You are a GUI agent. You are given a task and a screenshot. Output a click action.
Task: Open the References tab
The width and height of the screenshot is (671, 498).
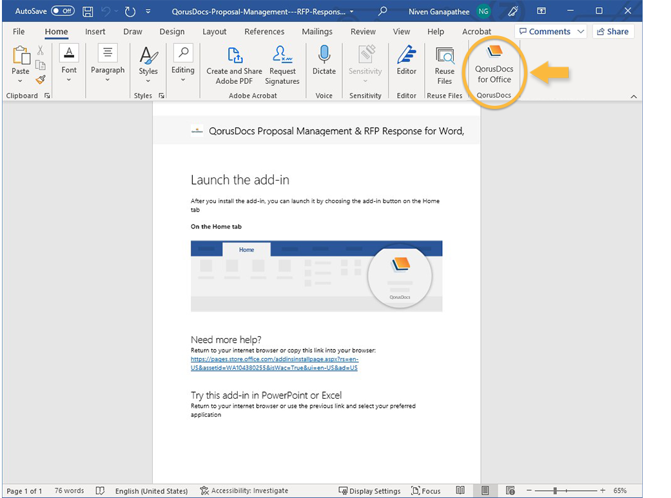click(x=264, y=31)
